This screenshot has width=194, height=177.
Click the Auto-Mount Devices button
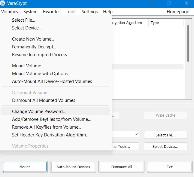[73, 167]
